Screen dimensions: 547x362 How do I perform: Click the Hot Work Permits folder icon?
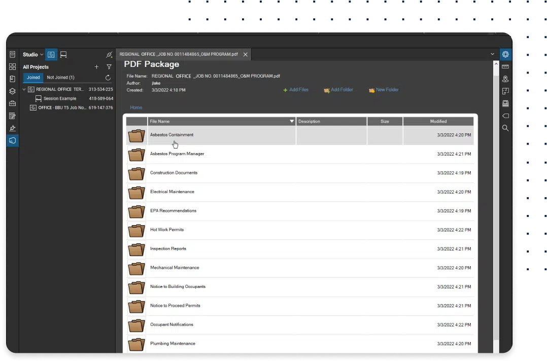click(136, 230)
